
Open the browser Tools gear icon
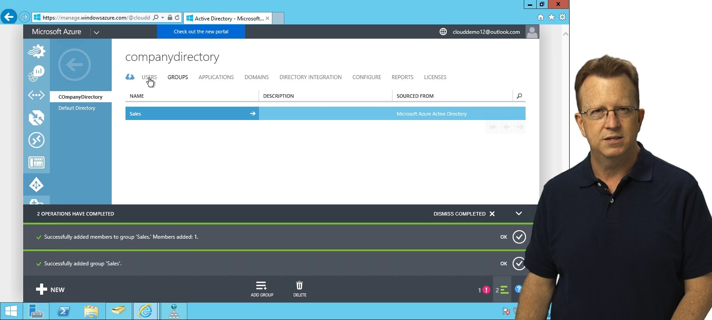(x=562, y=17)
